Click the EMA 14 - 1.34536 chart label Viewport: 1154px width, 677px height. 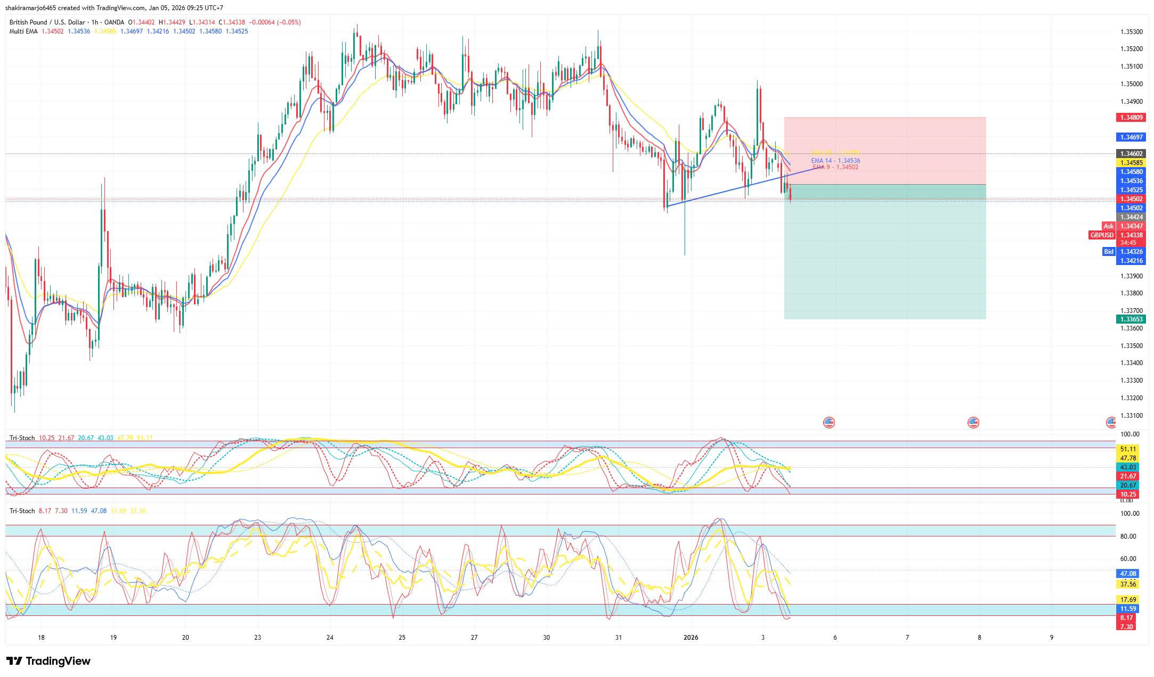pyautogui.click(x=835, y=161)
